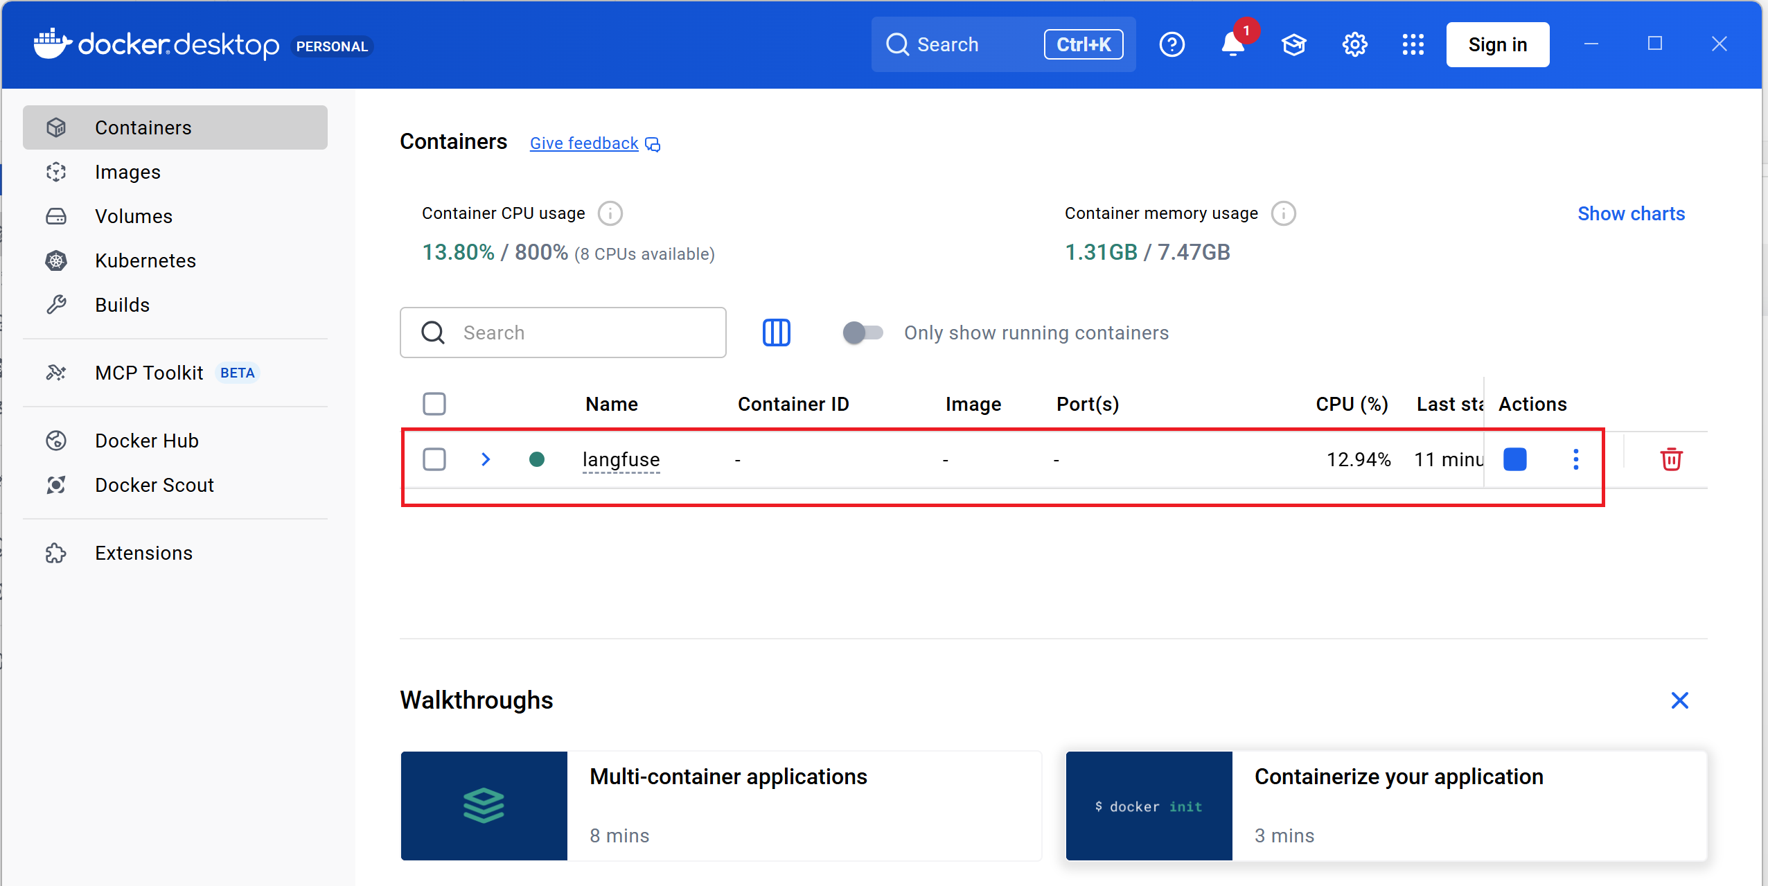Delete the langfuse container via trash icon
This screenshot has width=1768, height=886.
1670,459
